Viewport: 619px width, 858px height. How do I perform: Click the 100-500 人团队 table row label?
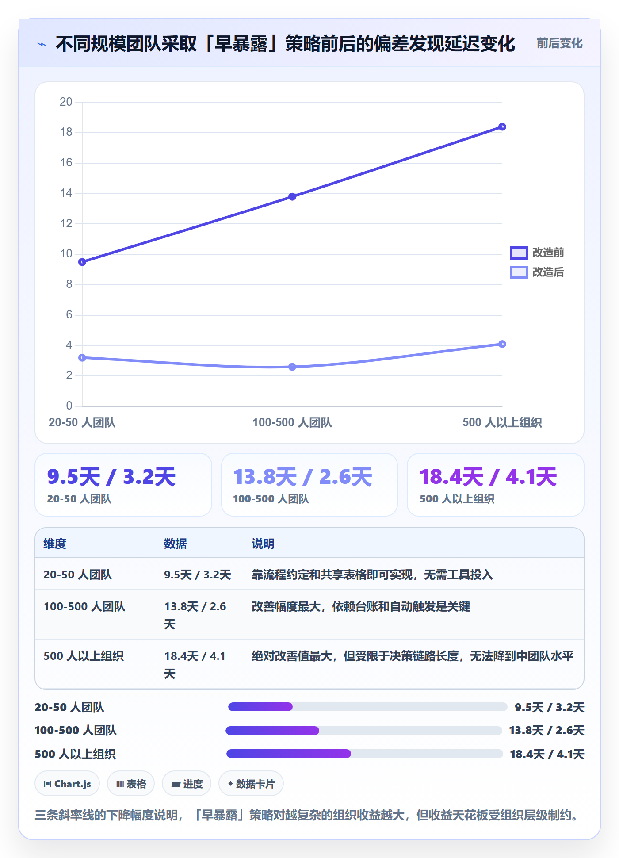tap(84, 606)
